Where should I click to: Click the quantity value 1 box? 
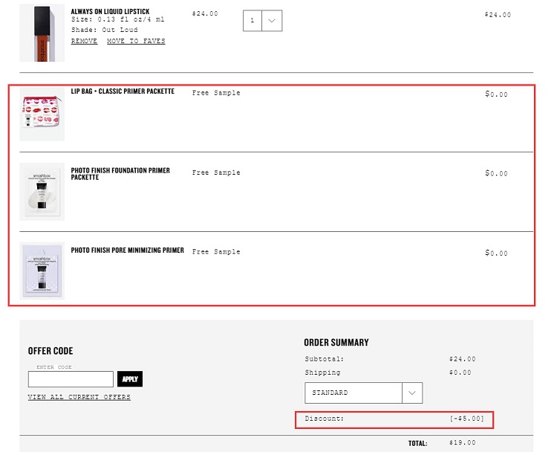[x=253, y=21]
